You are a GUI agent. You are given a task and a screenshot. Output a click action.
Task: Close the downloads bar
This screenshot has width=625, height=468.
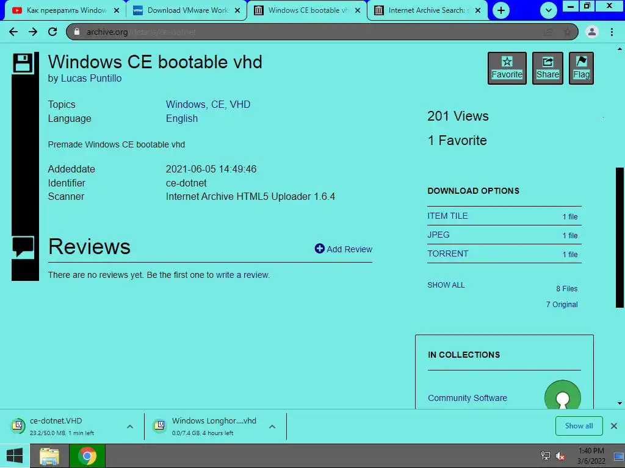(614, 426)
